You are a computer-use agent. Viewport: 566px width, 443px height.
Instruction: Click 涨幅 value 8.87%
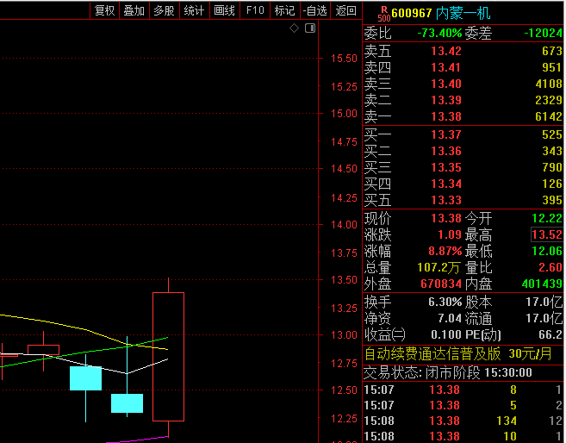coord(445,251)
